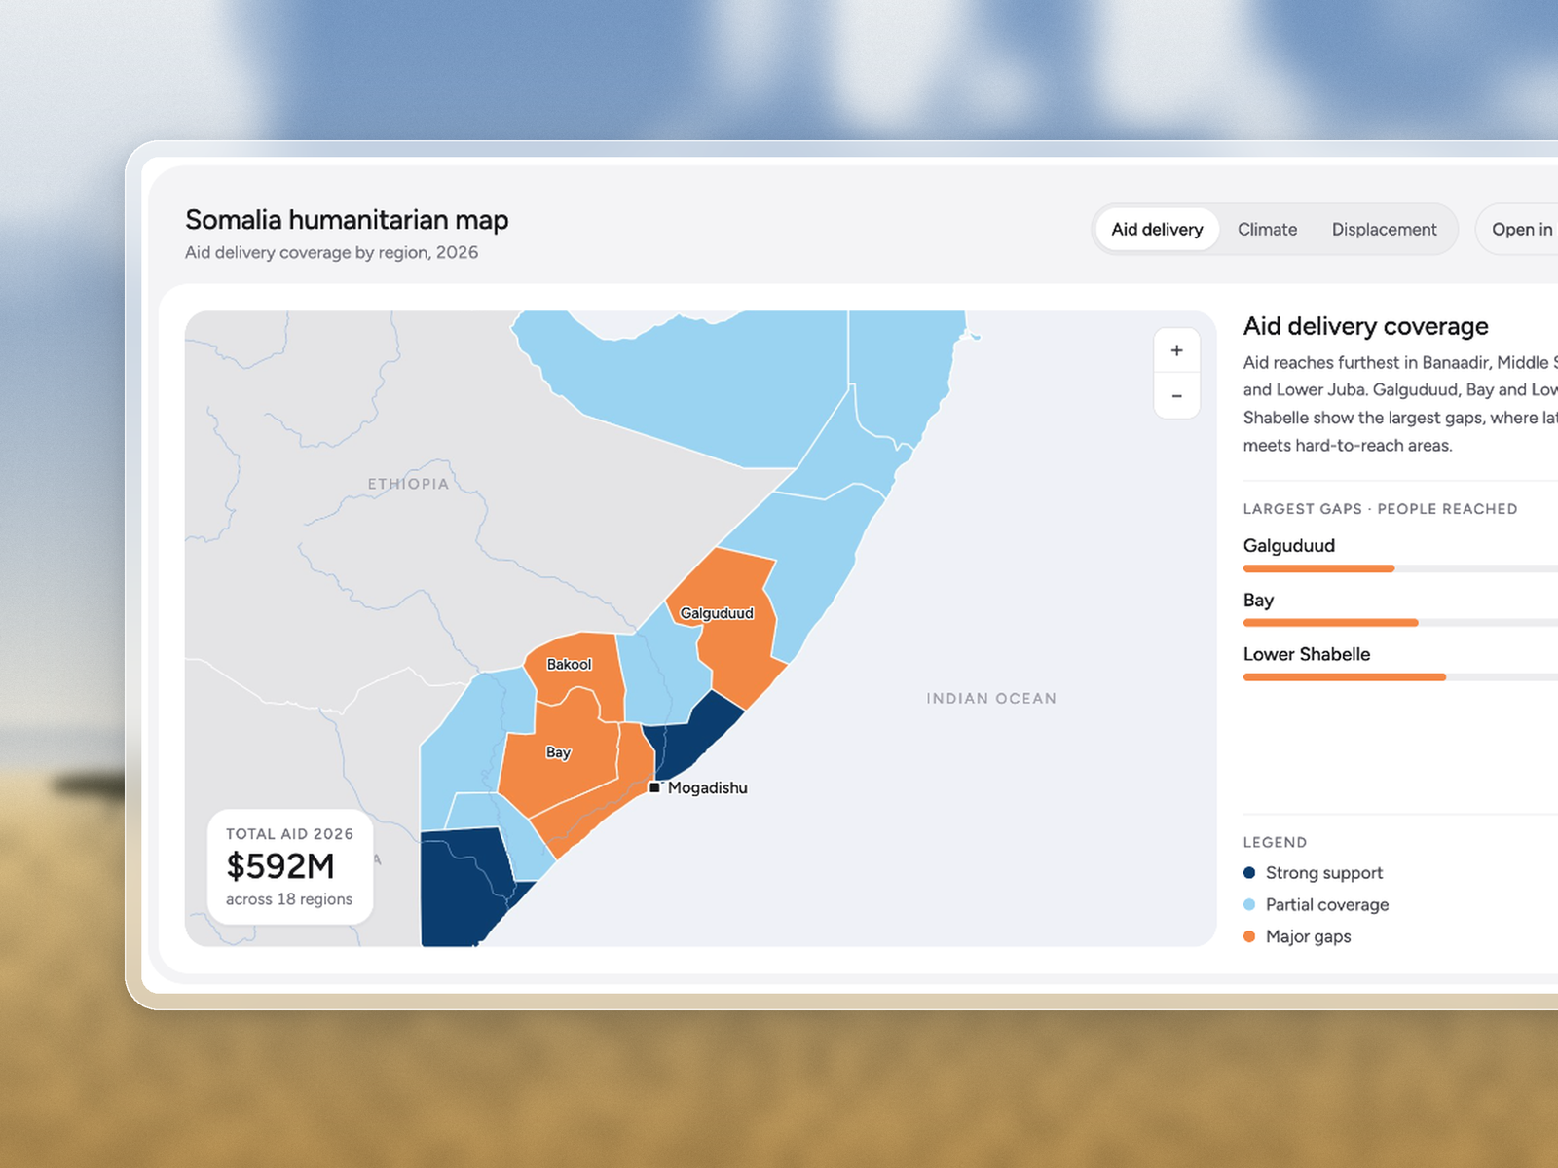Select Bay in the largest gaps list
Screen dimensions: 1558x1168
point(1258,601)
